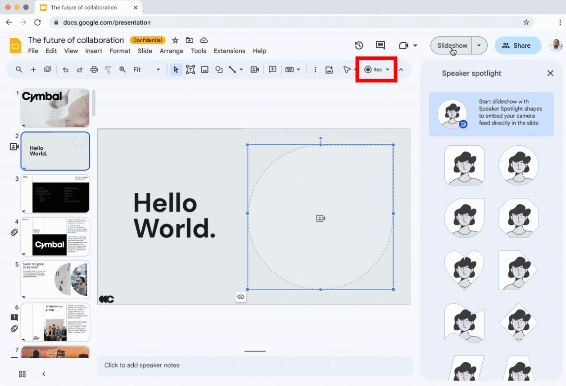The width and height of the screenshot is (566, 386).
Task: Reload the page in browser
Action: click(37, 22)
